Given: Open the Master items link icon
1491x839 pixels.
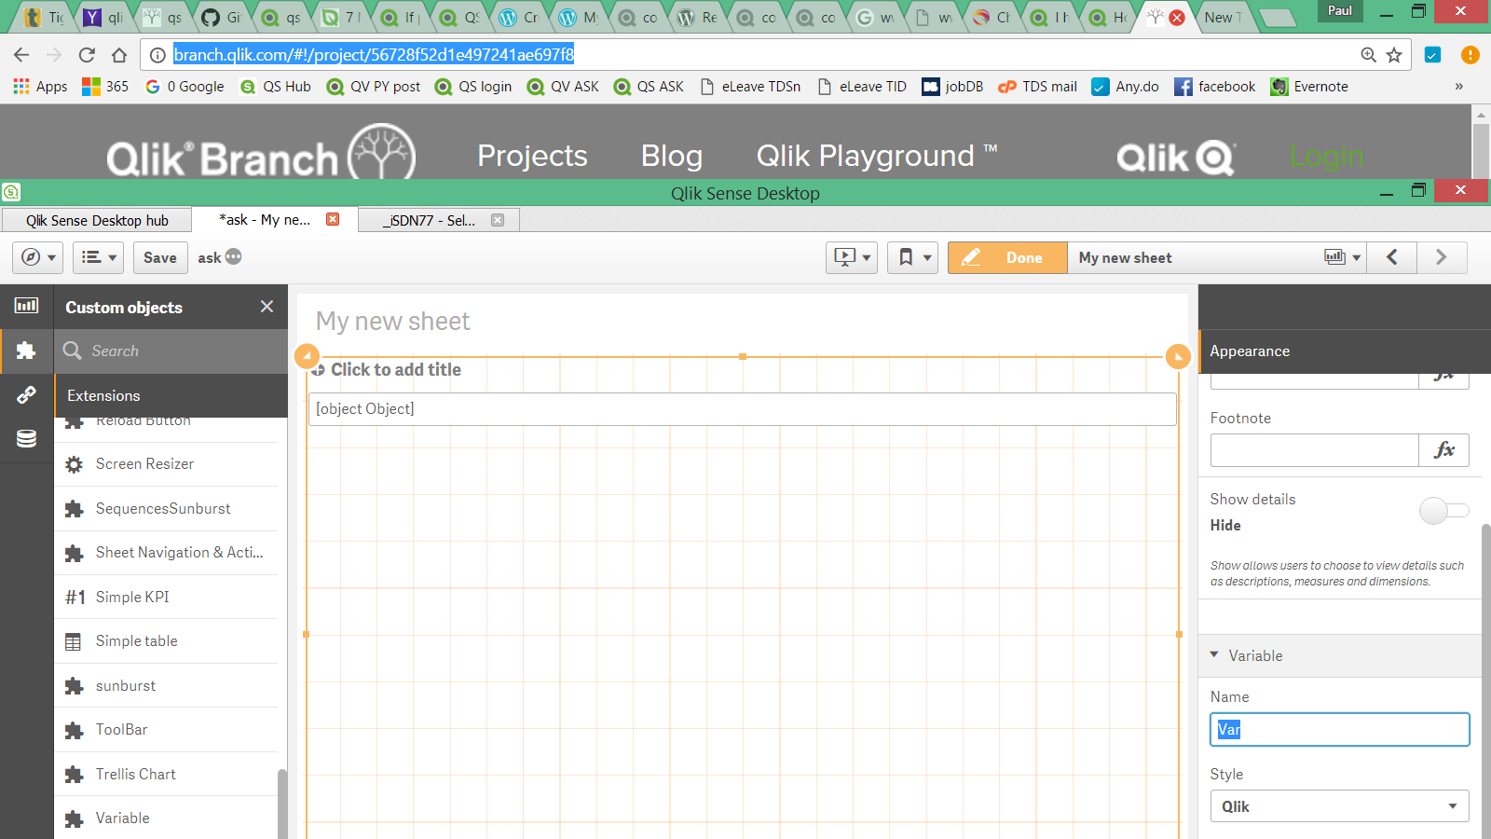Looking at the screenshot, I should tap(26, 394).
